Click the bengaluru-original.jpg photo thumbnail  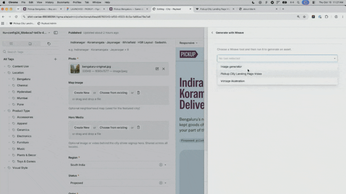[75, 69]
